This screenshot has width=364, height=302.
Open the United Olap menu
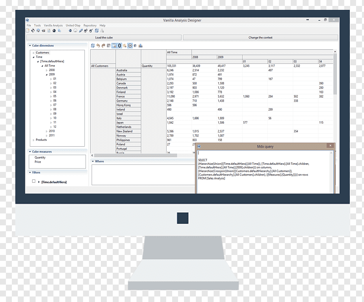(73, 26)
